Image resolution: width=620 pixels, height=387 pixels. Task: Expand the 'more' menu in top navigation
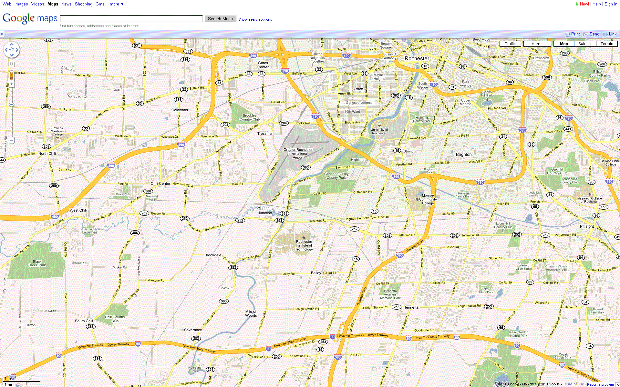tap(117, 4)
